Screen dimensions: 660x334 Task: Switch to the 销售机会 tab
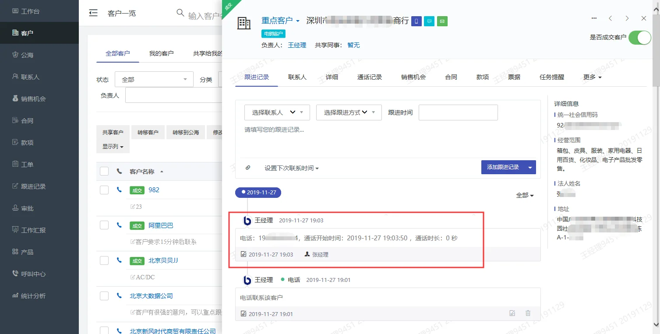click(413, 77)
